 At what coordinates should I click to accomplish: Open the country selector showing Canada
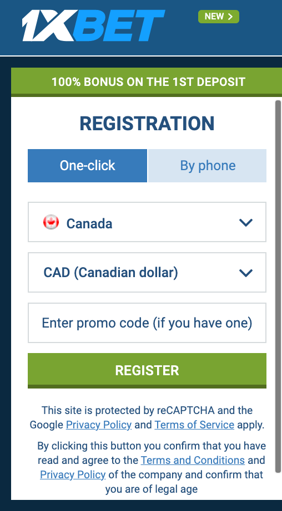pyautogui.click(x=147, y=222)
